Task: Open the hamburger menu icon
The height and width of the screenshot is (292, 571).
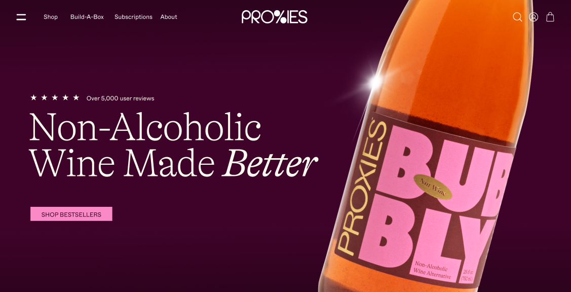Action: (21, 17)
